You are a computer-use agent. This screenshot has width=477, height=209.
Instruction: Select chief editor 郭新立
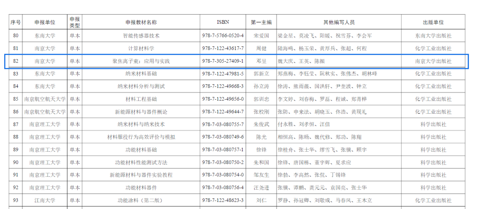(x=261, y=74)
